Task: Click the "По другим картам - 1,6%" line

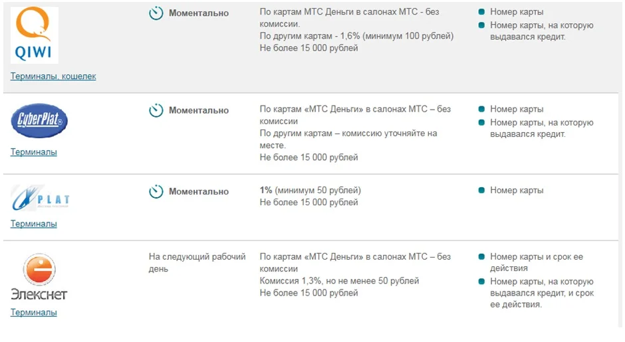Action: point(356,36)
